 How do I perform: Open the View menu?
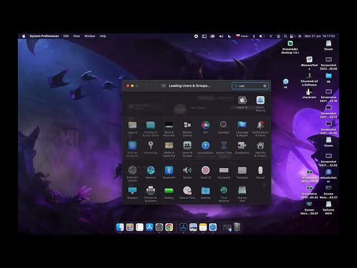tap(76, 36)
